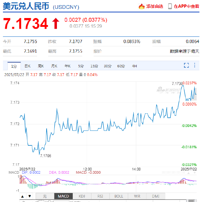Open the 4H chart tab
This screenshot has width=202, height=202.
pos(134,66)
